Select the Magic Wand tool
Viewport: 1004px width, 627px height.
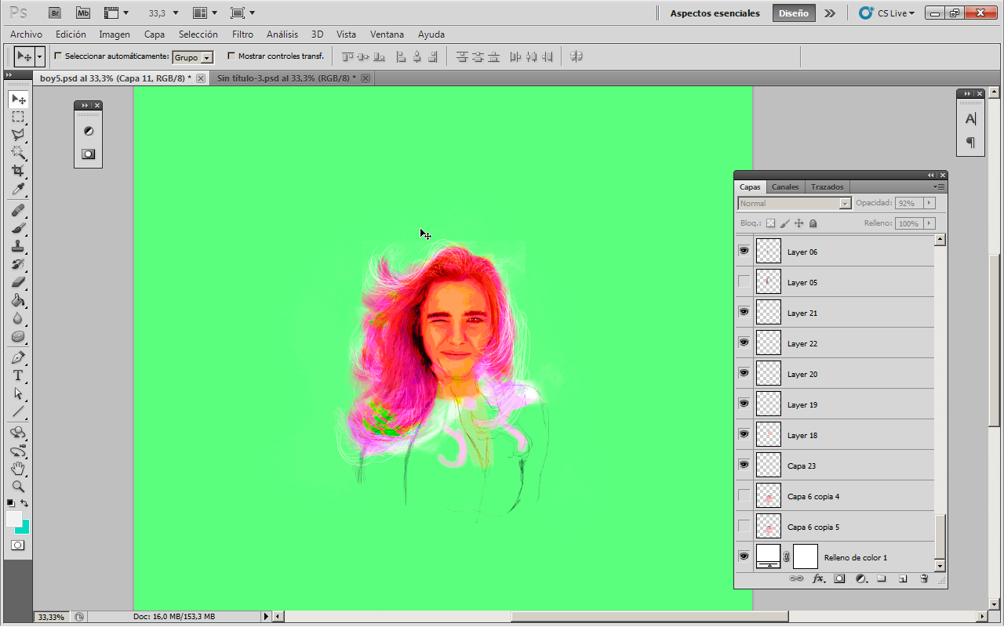[18, 153]
